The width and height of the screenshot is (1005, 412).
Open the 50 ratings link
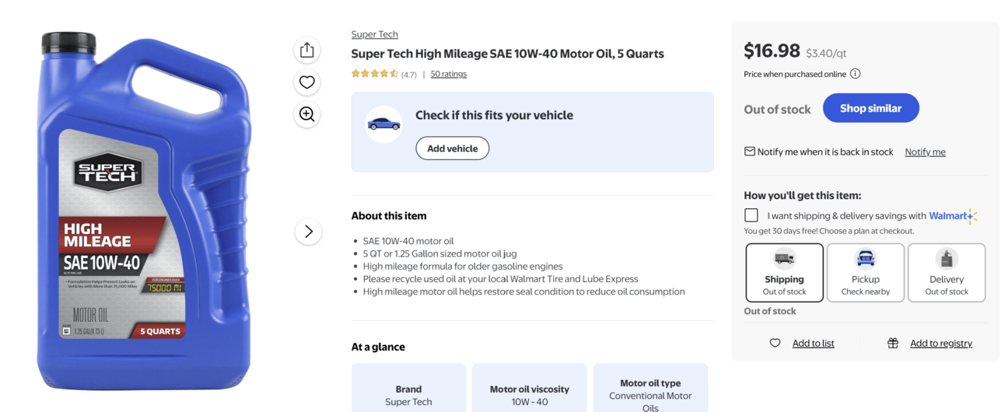click(449, 74)
